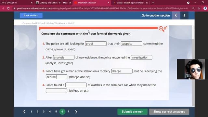Jump to activity page 3
Image resolution: width=208 pixels, height=117 pixels.
(44, 112)
